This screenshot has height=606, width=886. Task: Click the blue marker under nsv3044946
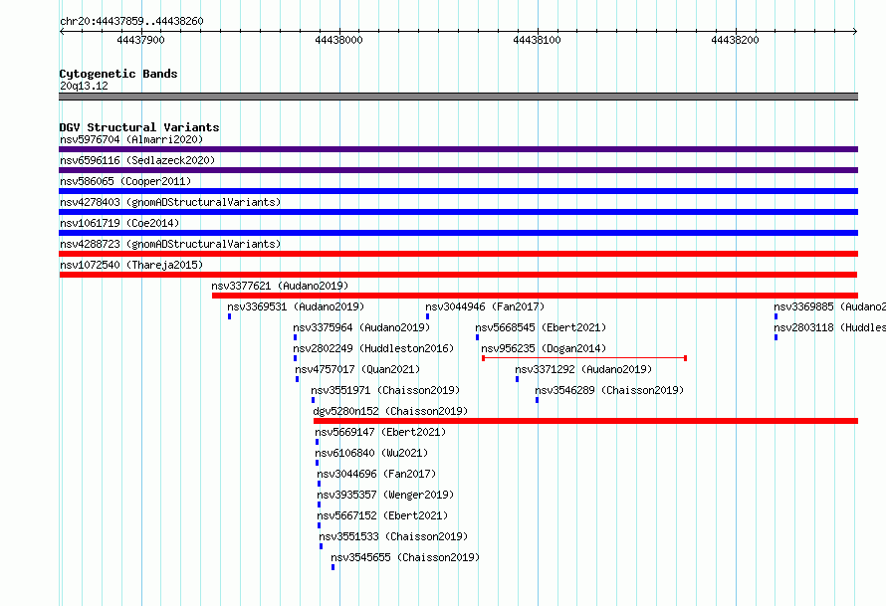428,316
